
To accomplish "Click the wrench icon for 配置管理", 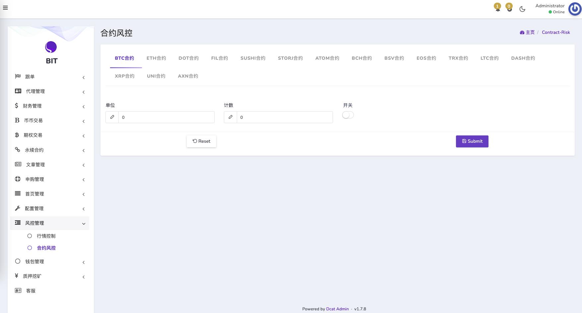I will [x=18, y=208].
